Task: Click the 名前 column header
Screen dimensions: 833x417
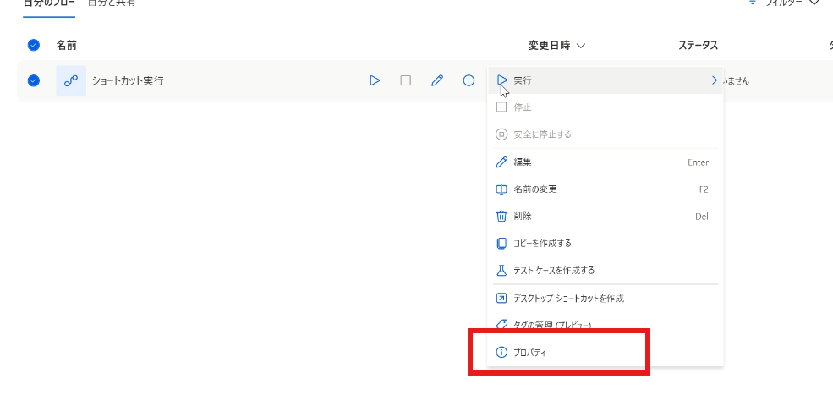Action: click(67, 46)
